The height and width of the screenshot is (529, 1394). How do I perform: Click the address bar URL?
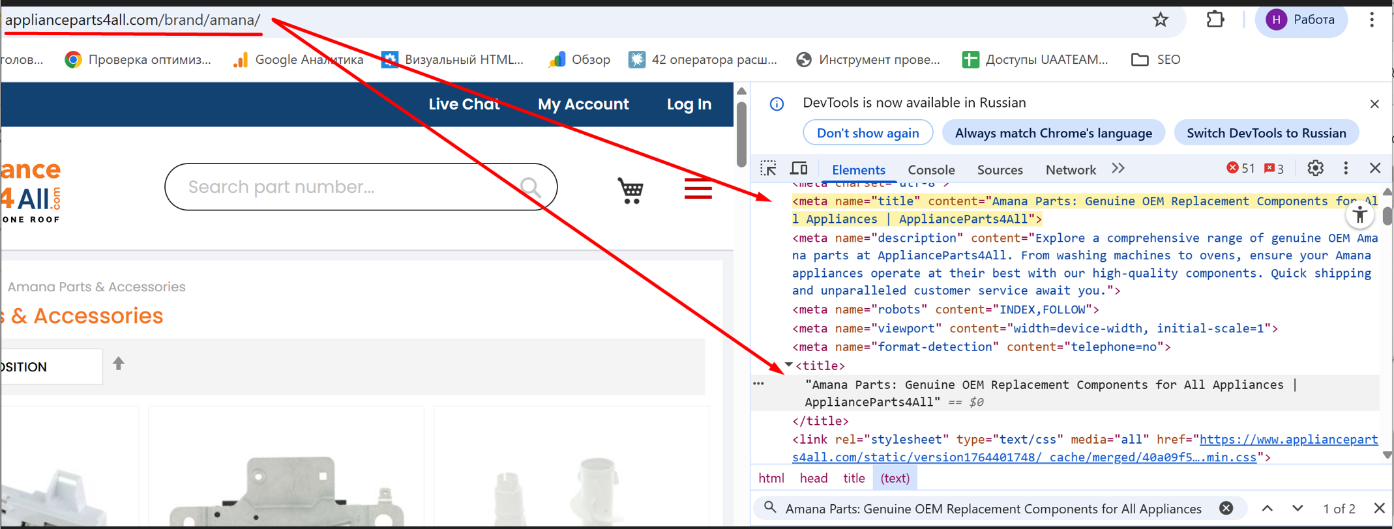[x=133, y=20]
